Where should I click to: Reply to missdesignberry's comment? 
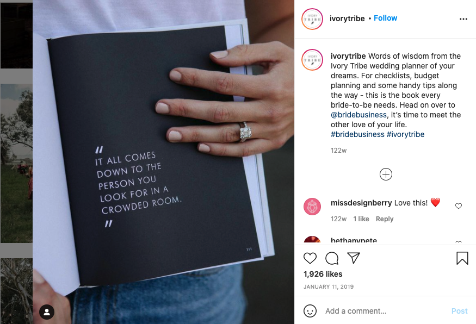point(384,219)
